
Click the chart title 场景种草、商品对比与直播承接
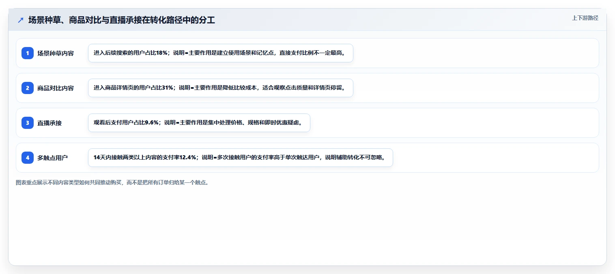(x=122, y=20)
